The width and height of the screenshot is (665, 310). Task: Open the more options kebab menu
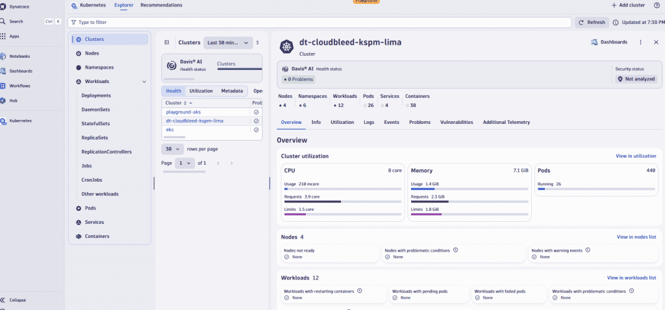pyautogui.click(x=640, y=42)
